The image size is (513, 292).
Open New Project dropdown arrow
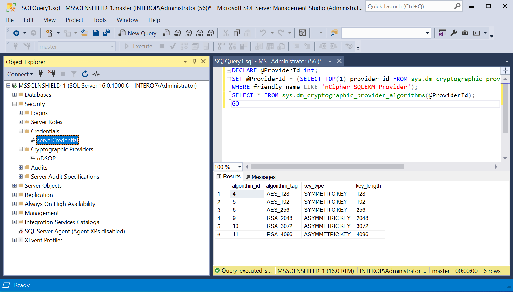tap(58, 33)
